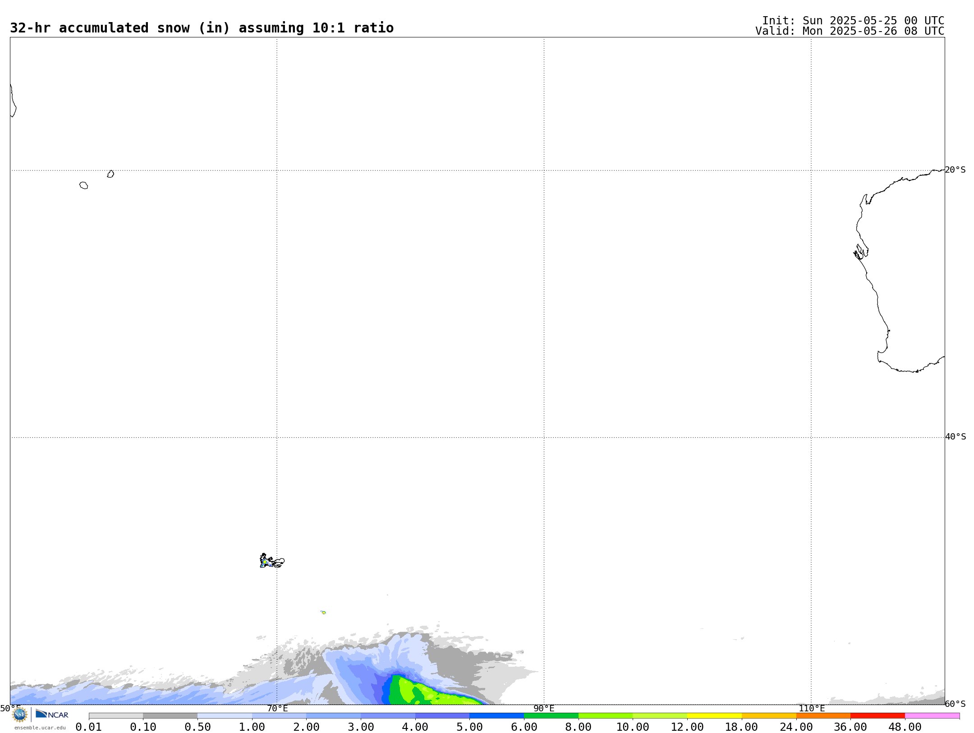This screenshot has width=974, height=733.
Task: Click the 'Valid: Mon 2025-05-26 08 UTC' text
Action: 850,31
